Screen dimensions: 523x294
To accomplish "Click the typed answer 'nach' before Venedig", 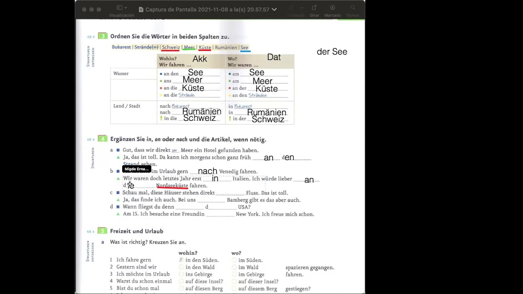I will click(208, 171).
